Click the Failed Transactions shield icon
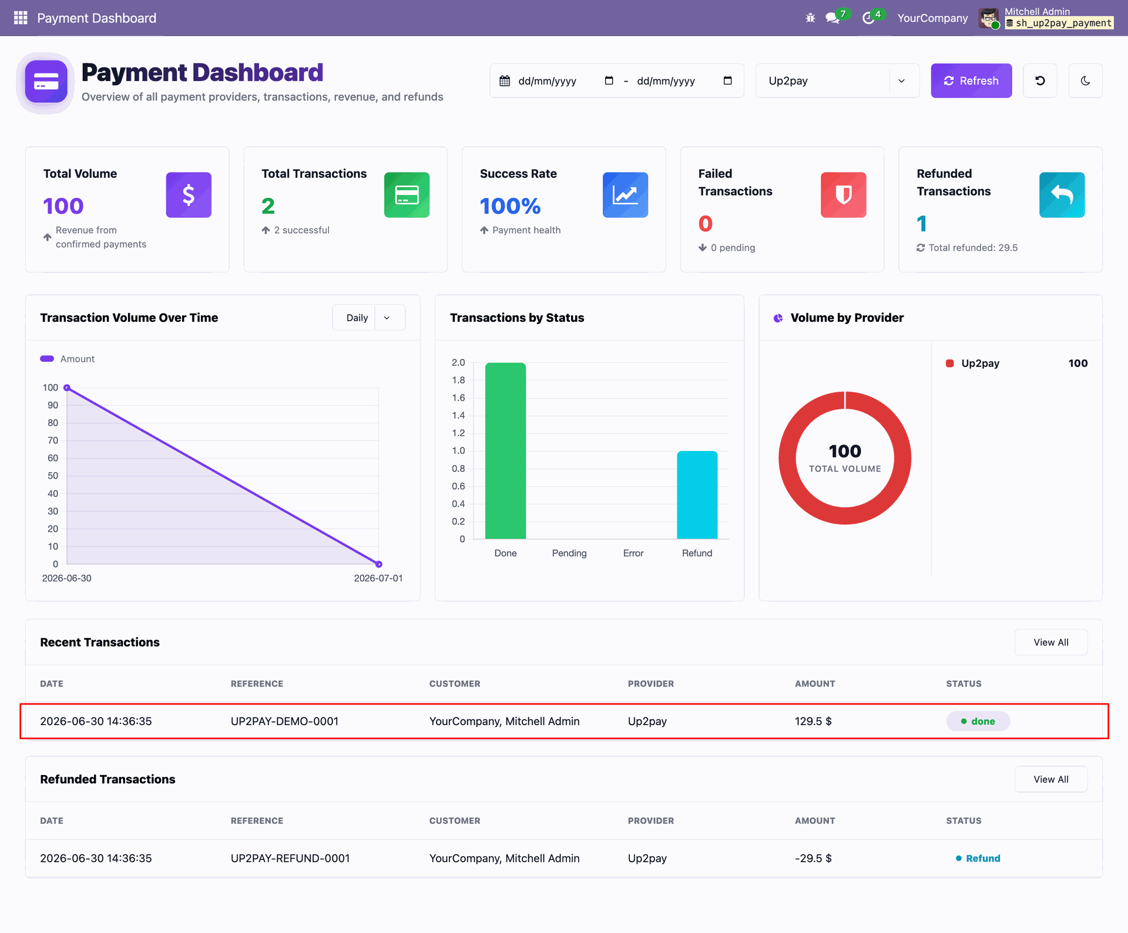Viewport: 1128px width, 933px height. (x=844, y=195)
